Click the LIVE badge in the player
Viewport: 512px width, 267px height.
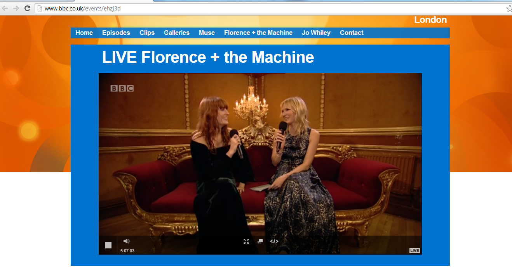[x=414, y=251]
